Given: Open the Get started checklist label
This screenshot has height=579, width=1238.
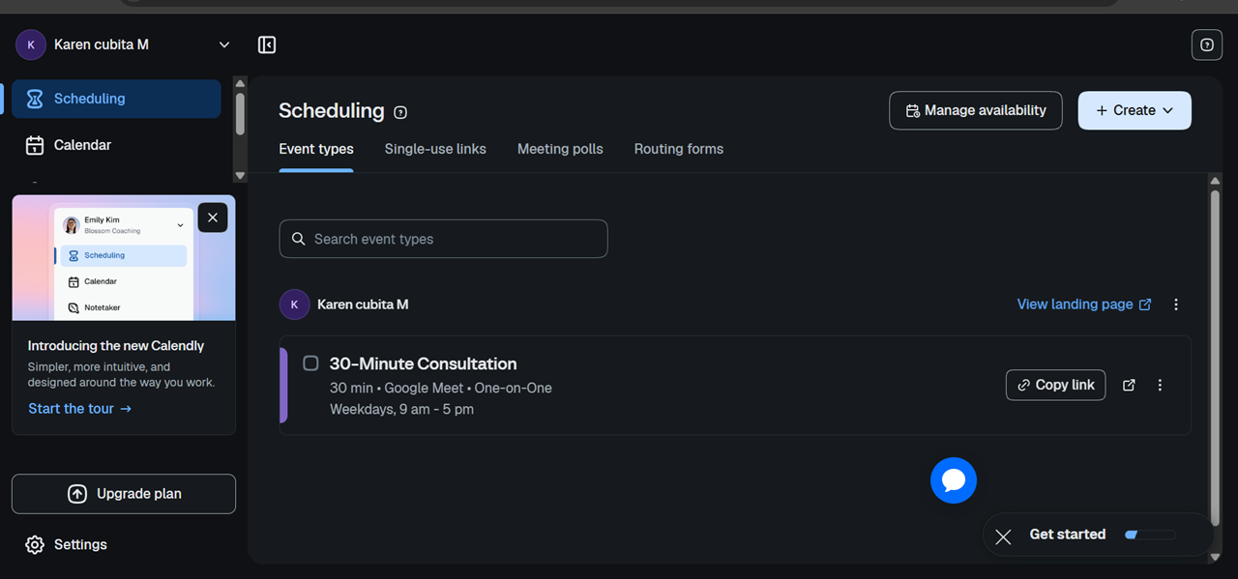Looking at the screenshot, I should coord(1067,535).
